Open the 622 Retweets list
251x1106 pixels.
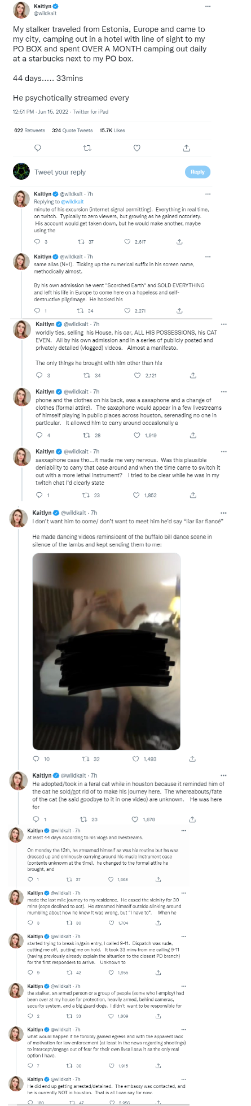29,131
